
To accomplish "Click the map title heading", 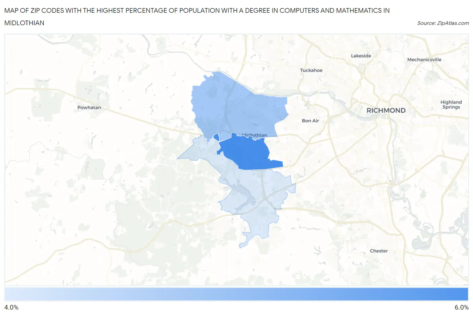I will point(197,16).
